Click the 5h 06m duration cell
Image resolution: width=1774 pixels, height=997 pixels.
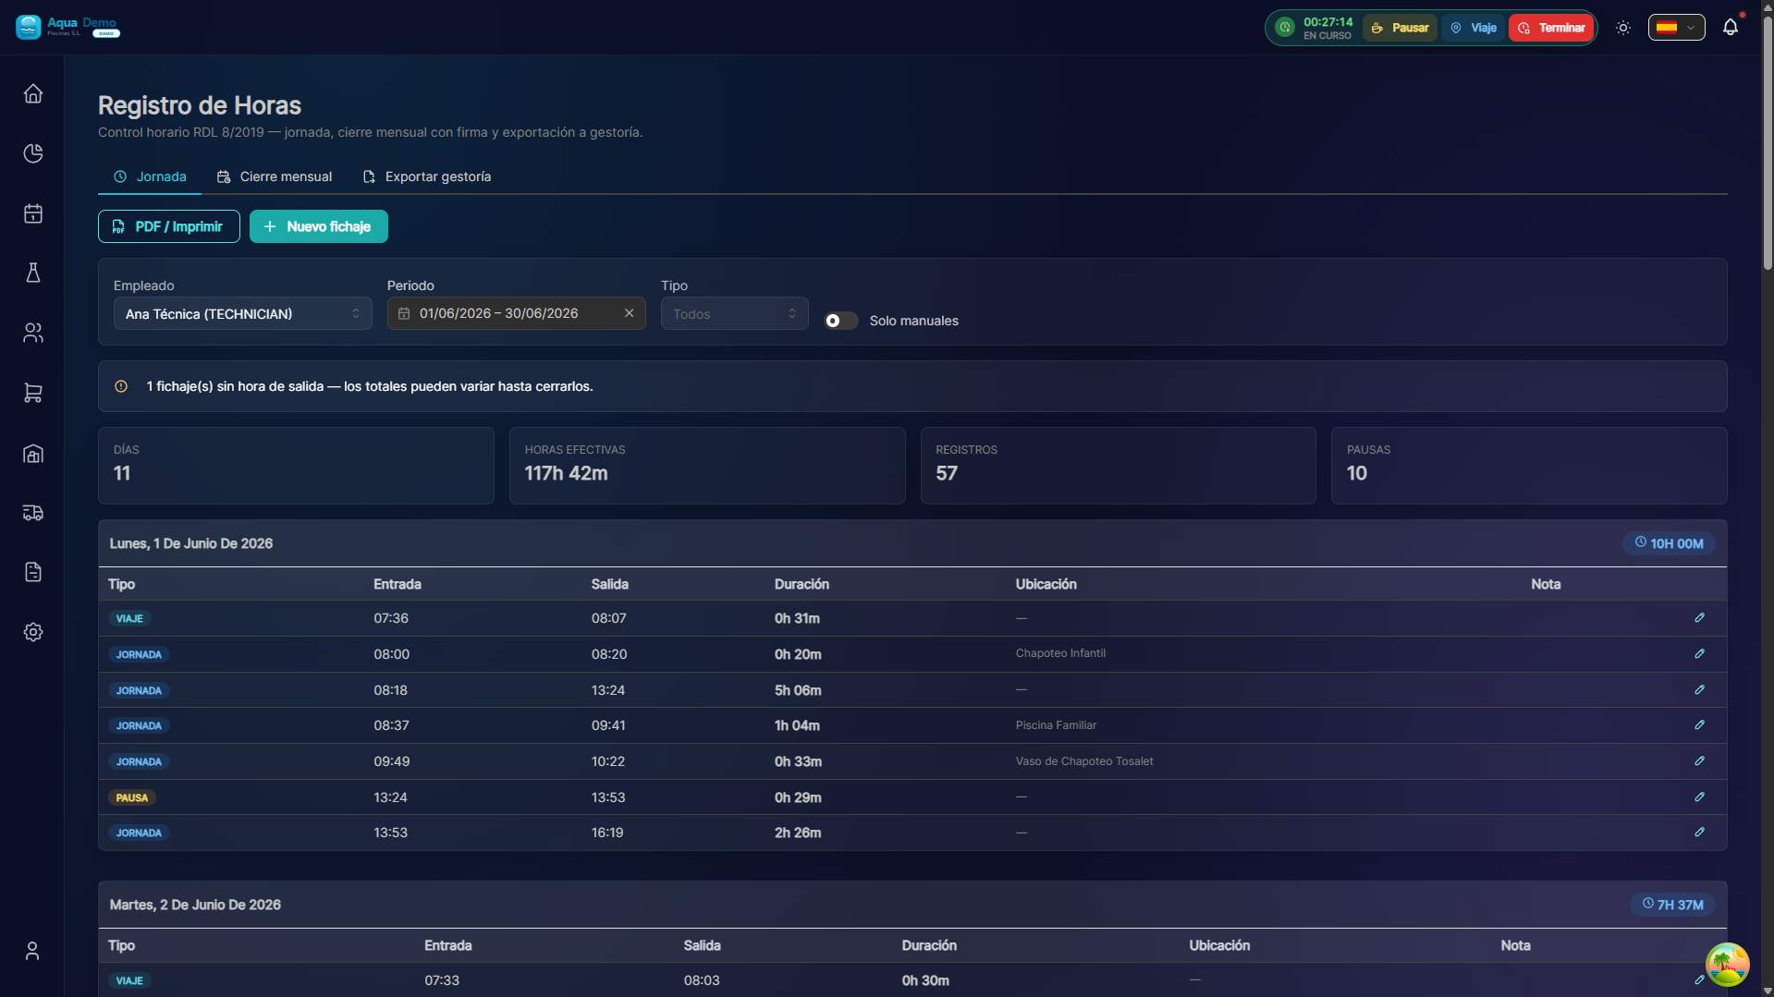pyautogui.click(x=798, y=690)
